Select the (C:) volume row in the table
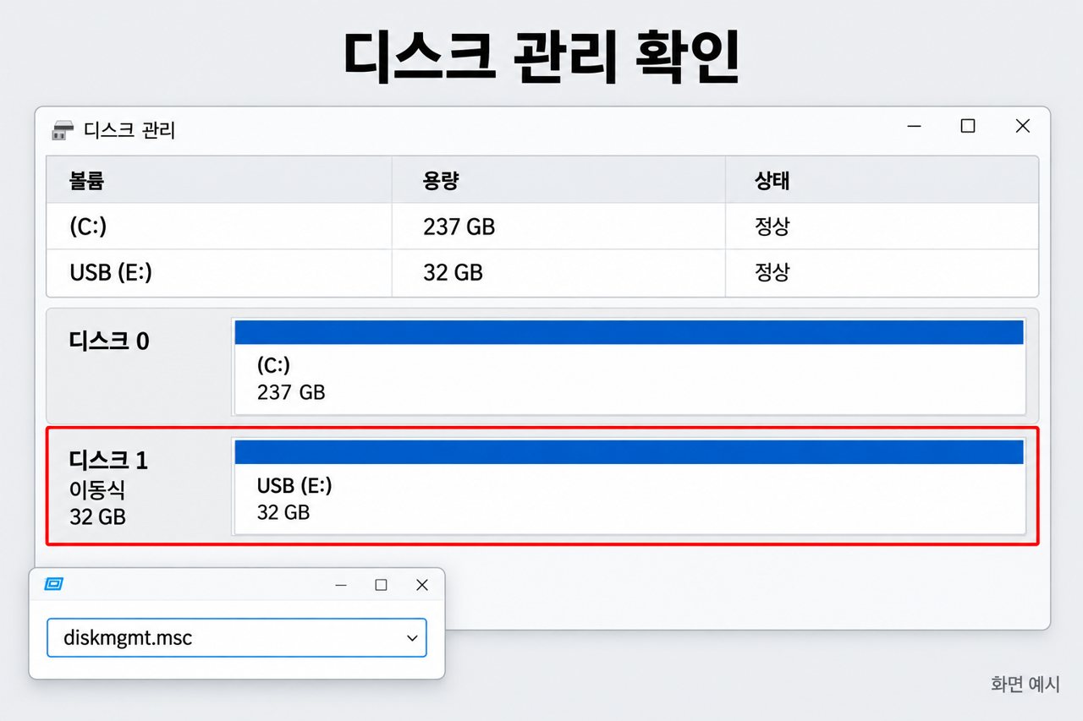The image size is (1083, 721). 542,227
